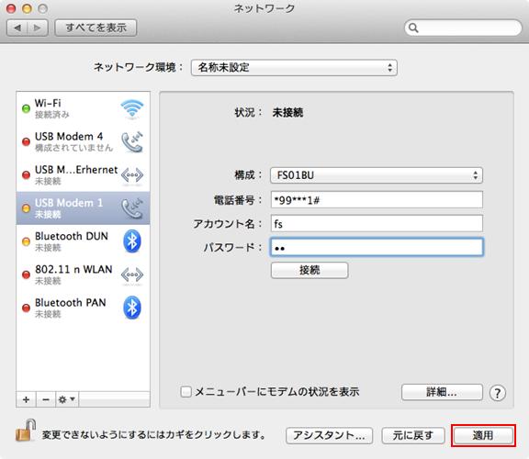This screenshot has height=459, width=529.
Task: Click the パスワード input field
Action: click(377, 247)
